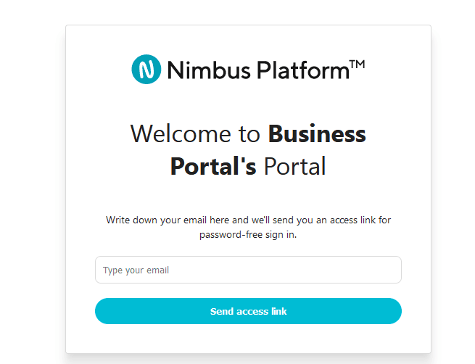The width and height of the screenshot is (475, 364).
Task: Click the word to in the heading
Action: coord(249,134)
